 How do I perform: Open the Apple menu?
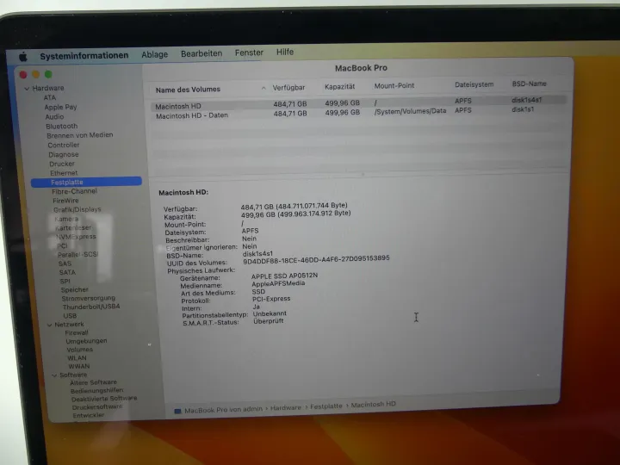23,57
